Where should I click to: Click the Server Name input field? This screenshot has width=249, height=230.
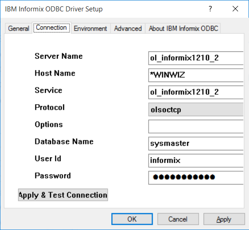tap(196, 58)
